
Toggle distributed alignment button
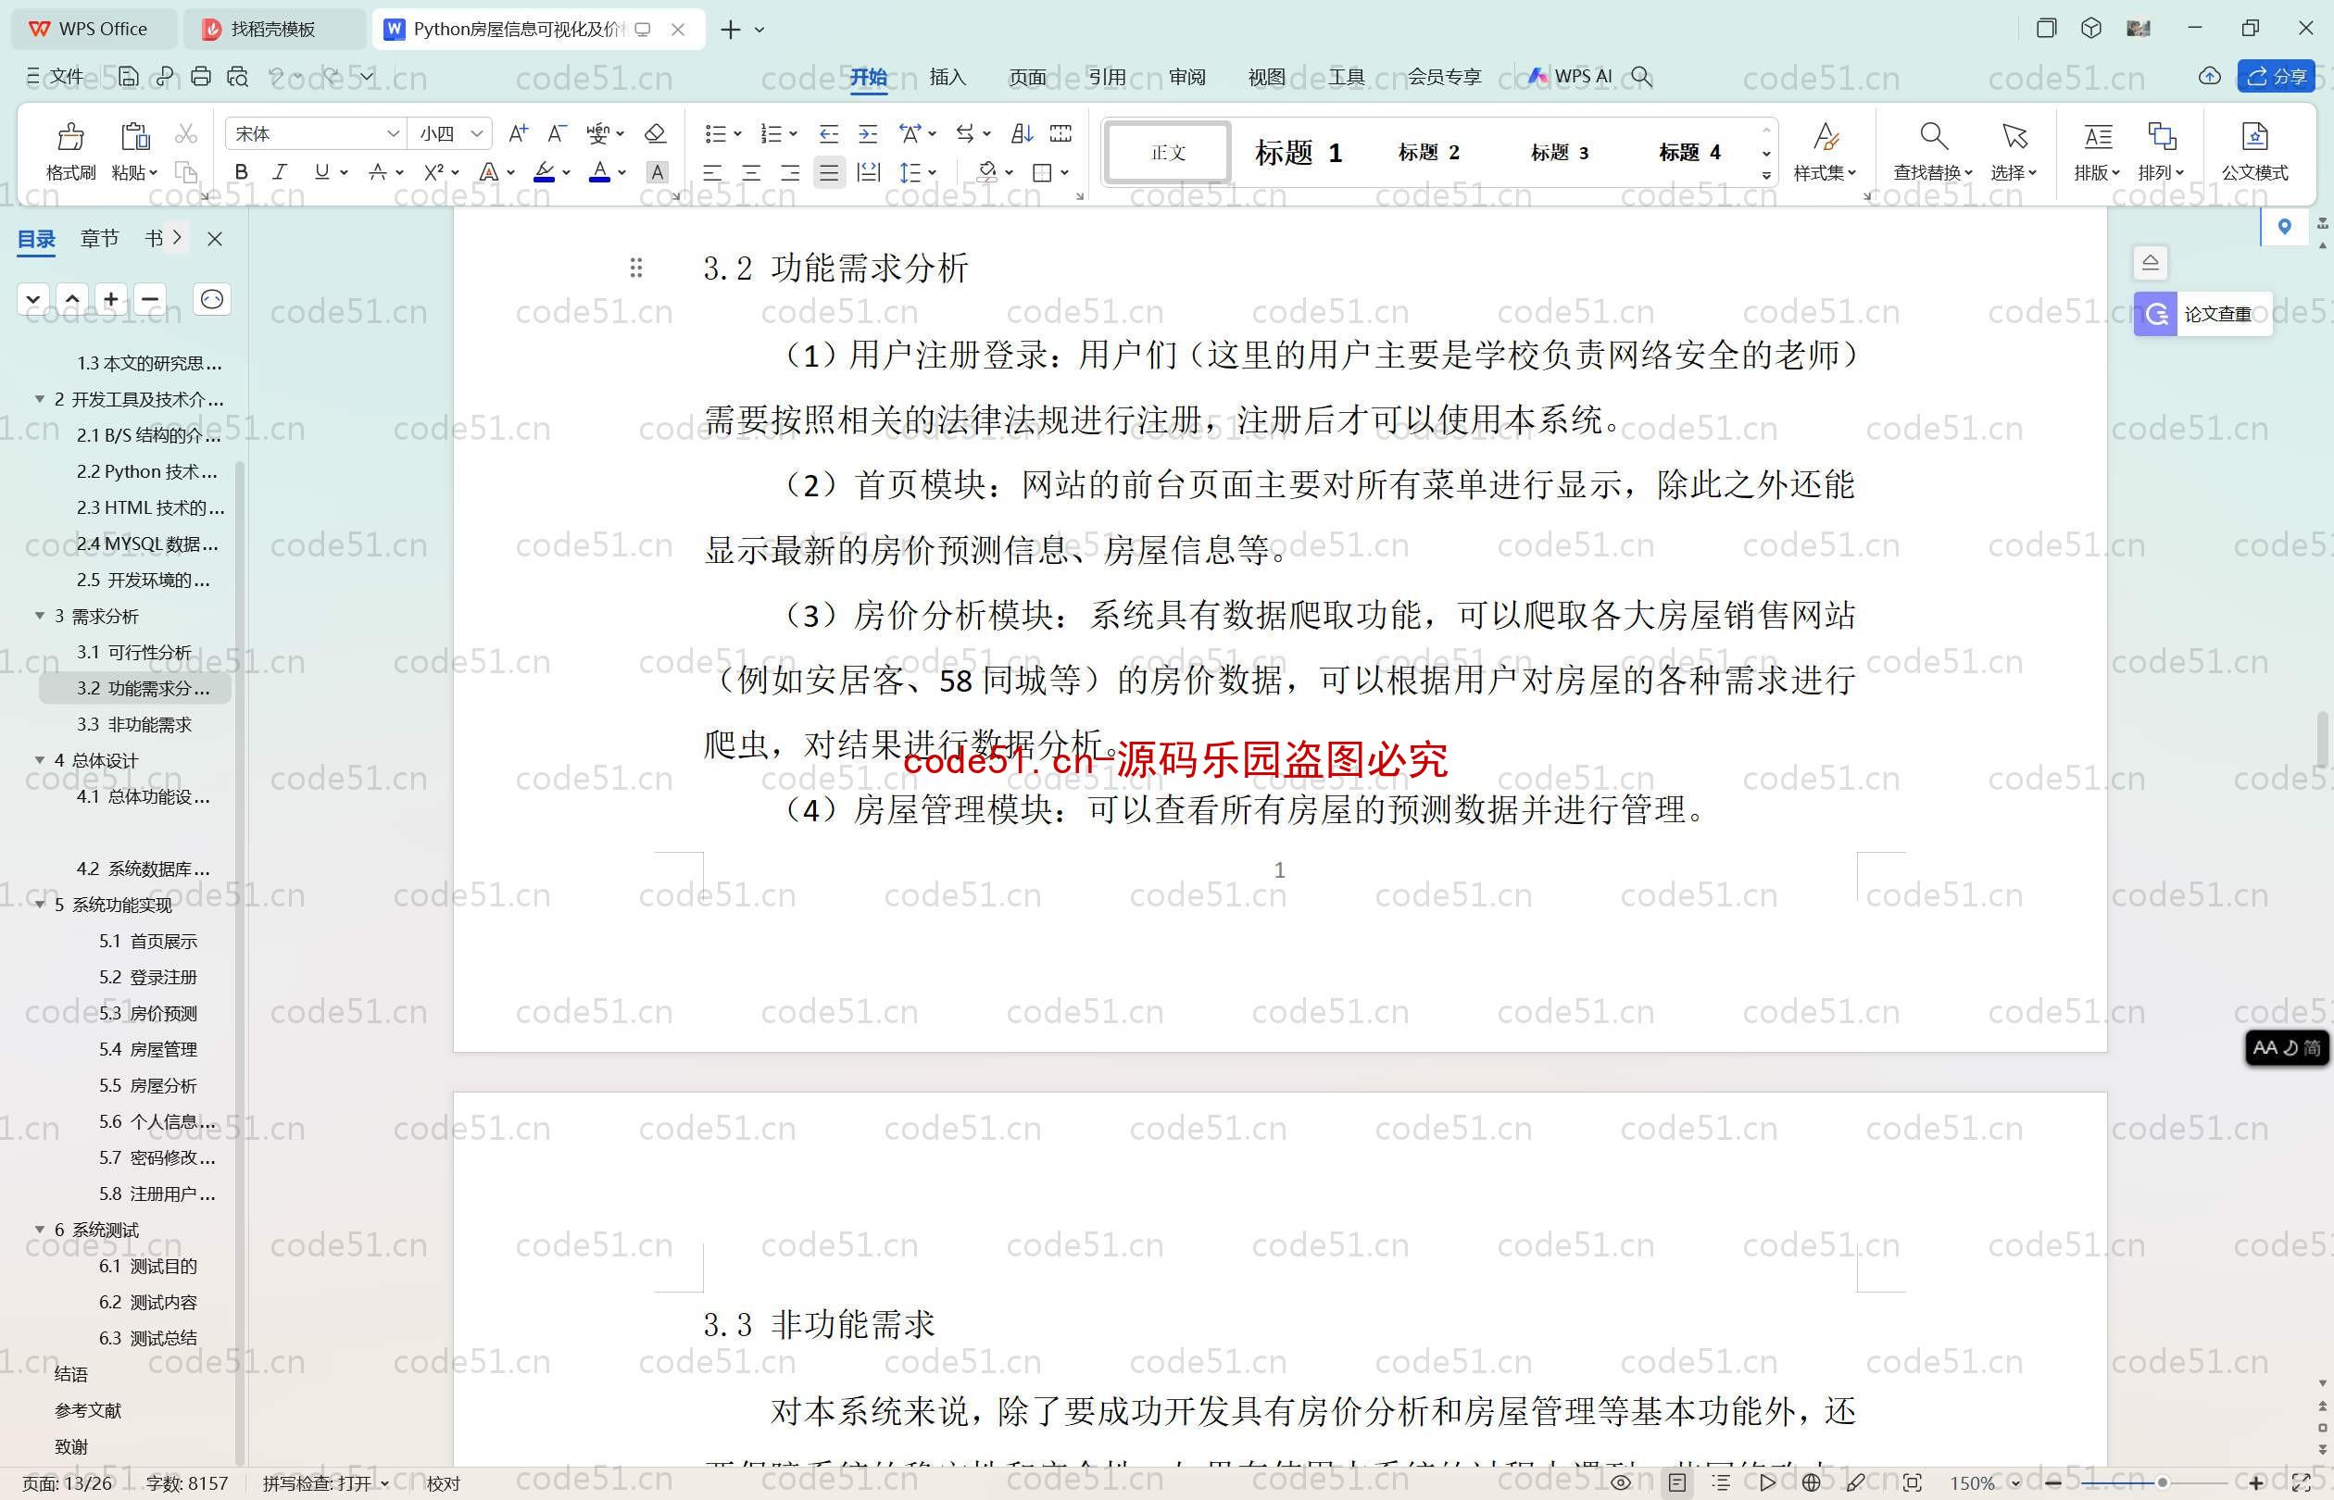coord(868,173)
